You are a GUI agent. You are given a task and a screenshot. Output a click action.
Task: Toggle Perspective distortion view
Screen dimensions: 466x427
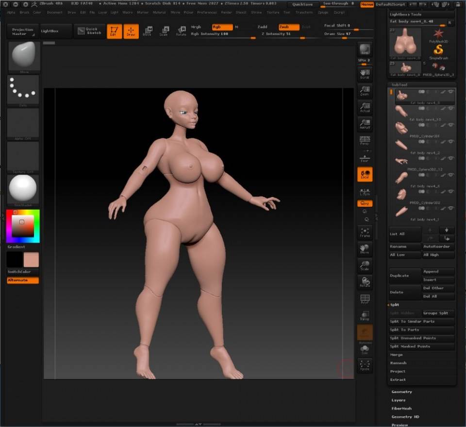(x=365, y=140)
